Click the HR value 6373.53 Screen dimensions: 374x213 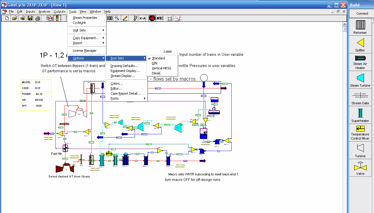pos(39,100)
